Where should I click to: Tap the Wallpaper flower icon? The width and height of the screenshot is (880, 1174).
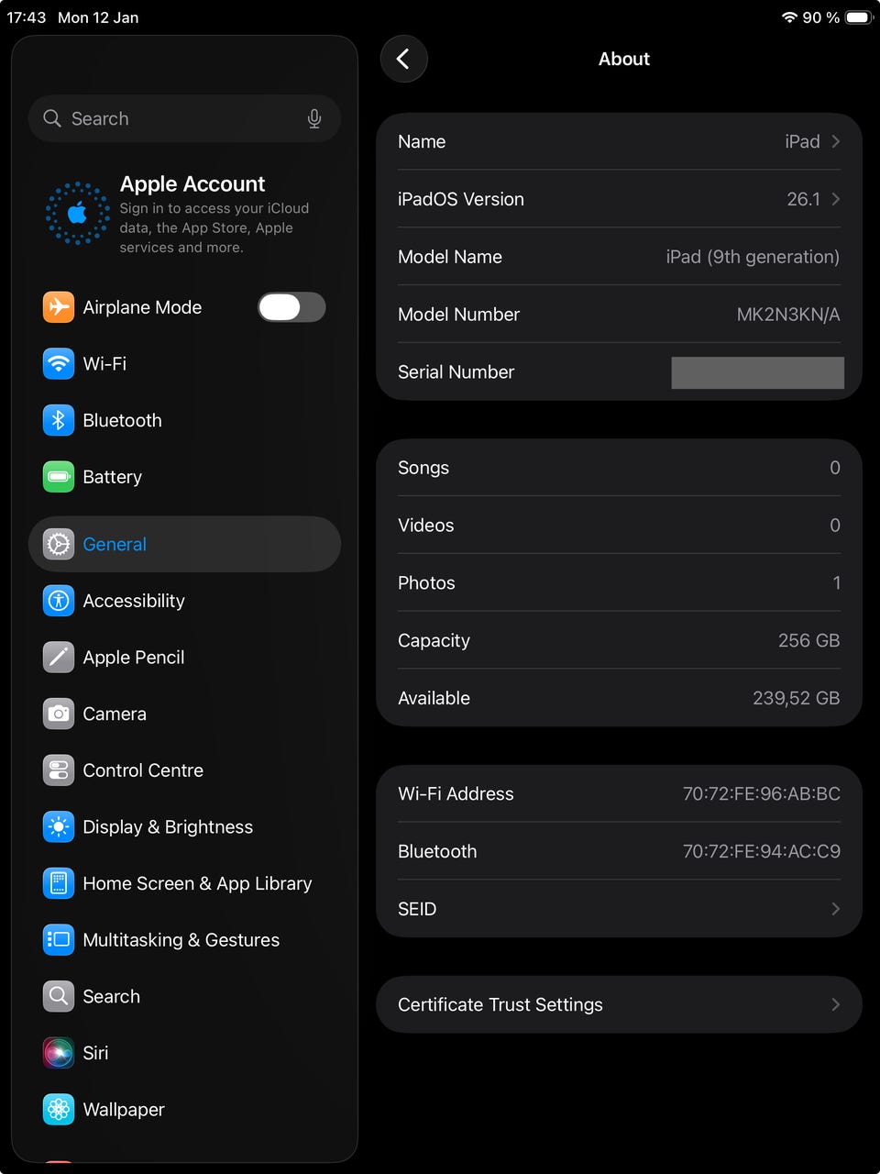click(x=59, y=1110)
